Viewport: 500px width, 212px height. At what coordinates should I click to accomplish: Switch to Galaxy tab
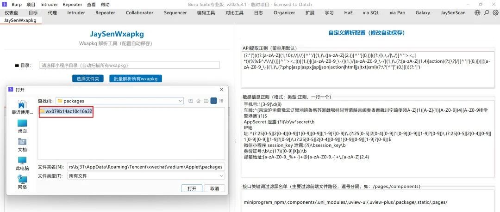coord(423,13)
